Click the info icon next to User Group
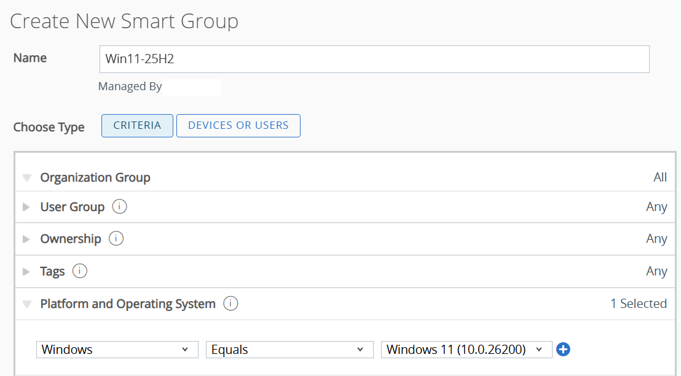This screenshot has height=376, width=681. point(120,207)
